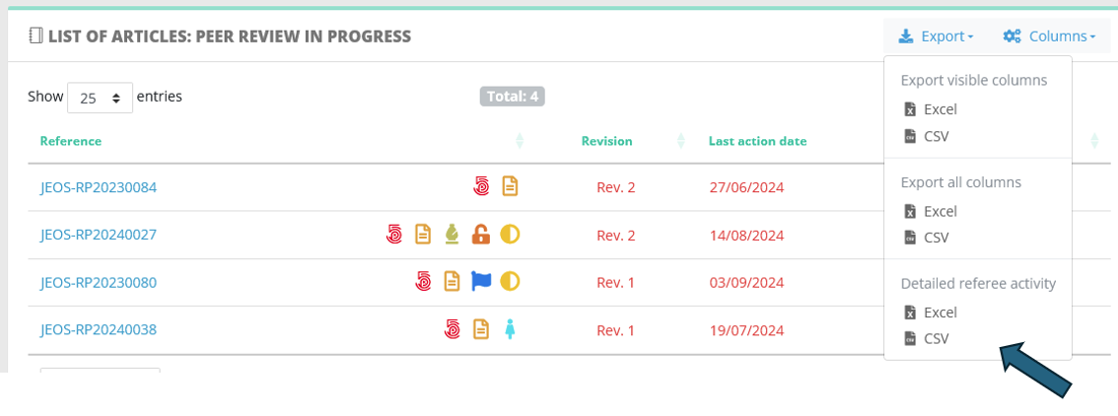Open the Columns dropdown

click(1049, 36)
